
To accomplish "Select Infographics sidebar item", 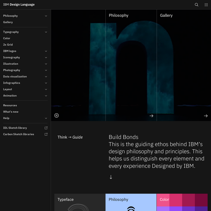I will (x=12, y=83).
